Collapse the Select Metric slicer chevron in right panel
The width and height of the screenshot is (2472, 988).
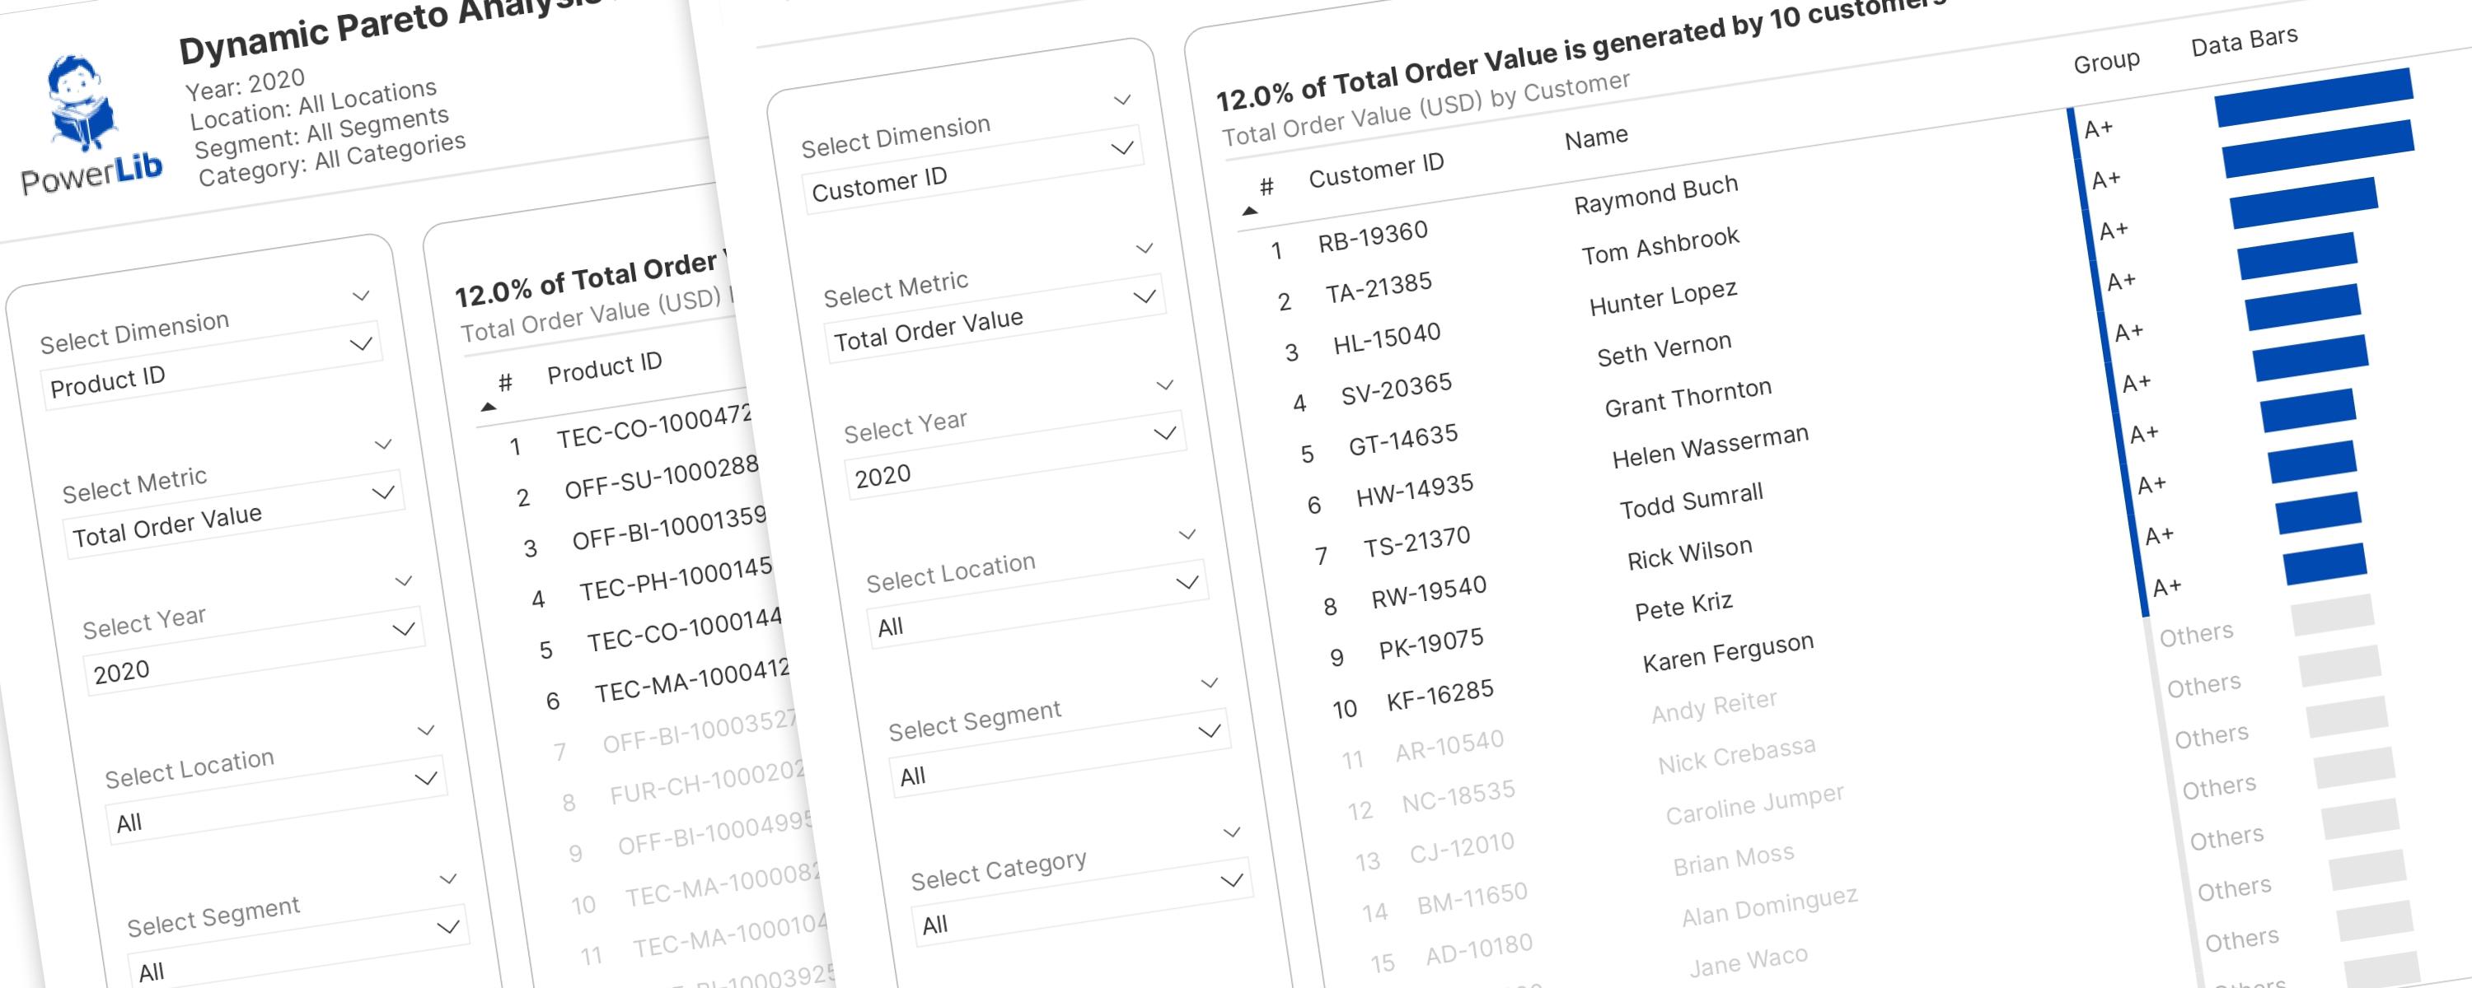pyautogui.click(x=1144, y=249)
